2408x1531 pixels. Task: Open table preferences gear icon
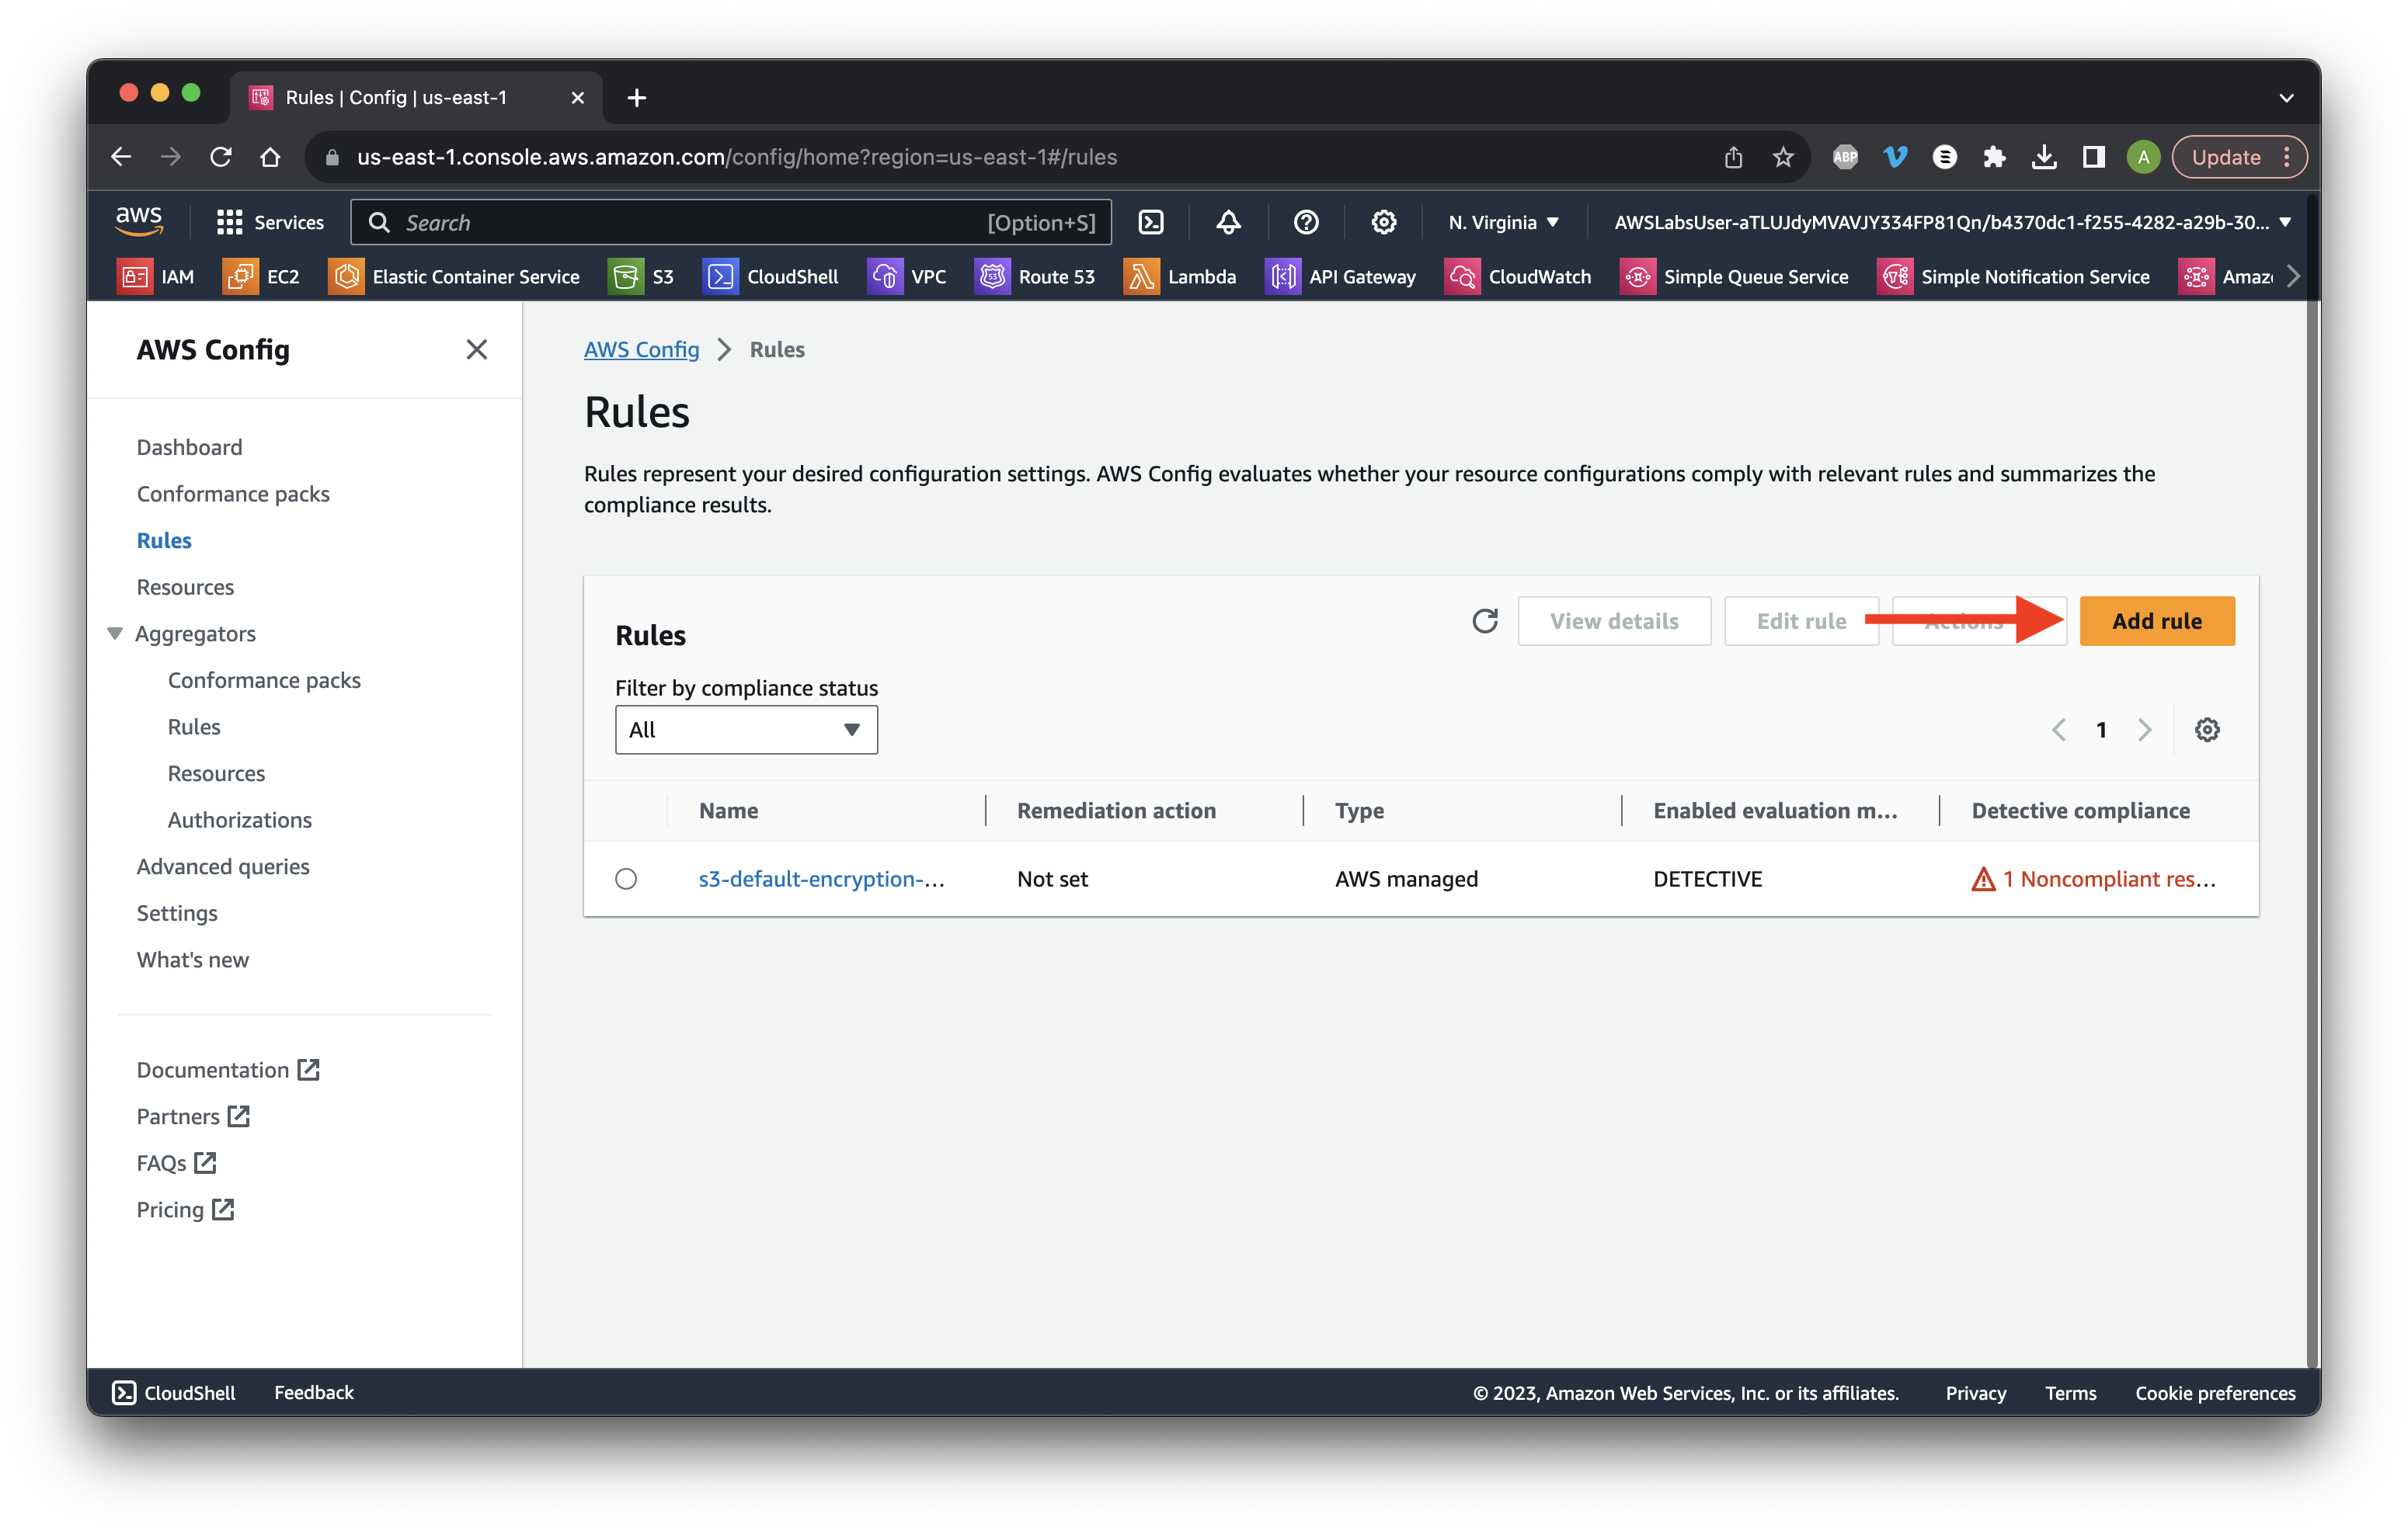(2206, 730)
